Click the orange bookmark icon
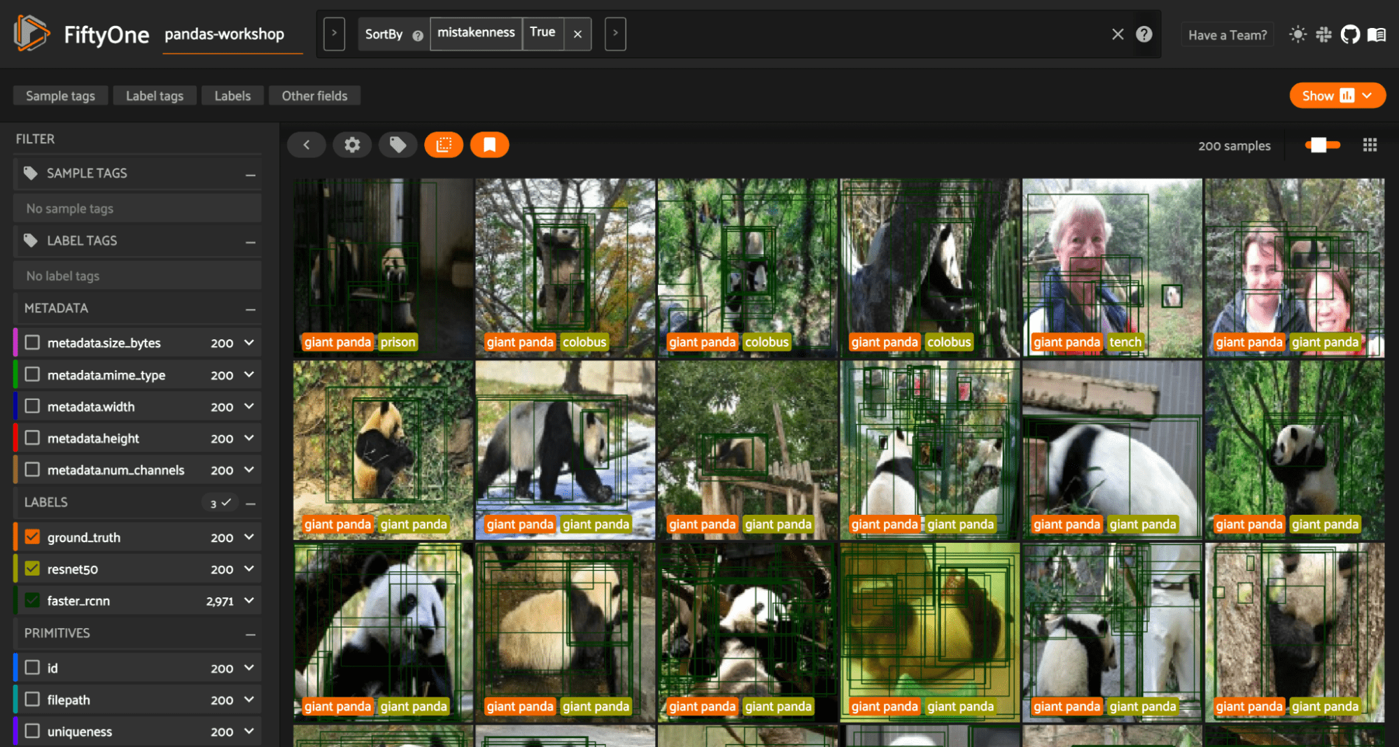The image size is (1399, 747). pyautogui.click(x=489, y=145)
